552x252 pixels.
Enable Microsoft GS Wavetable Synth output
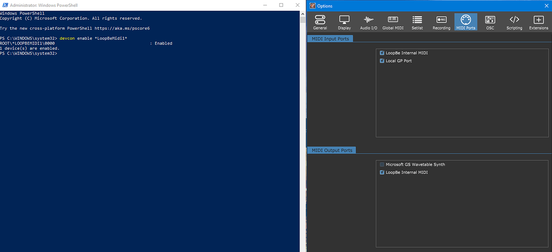[382, 164]
